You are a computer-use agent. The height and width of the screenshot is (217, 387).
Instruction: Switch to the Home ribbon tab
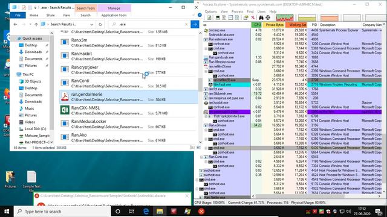[34, 15]
